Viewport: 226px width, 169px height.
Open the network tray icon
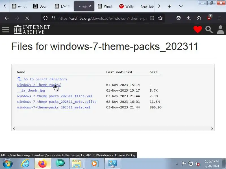pyautogui.click(x=190, y=164)
